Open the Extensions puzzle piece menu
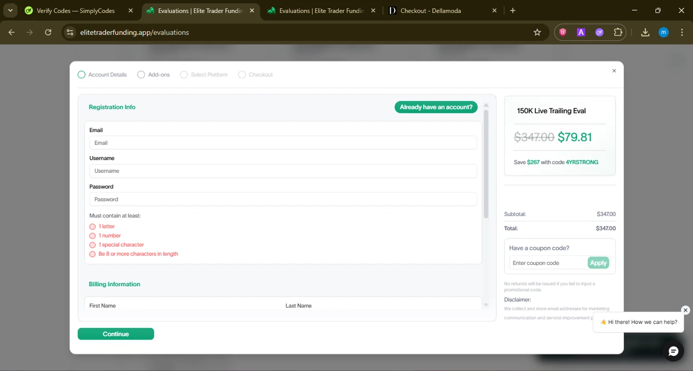The height and width of the screenshot is (371, 693). [618, 32]
